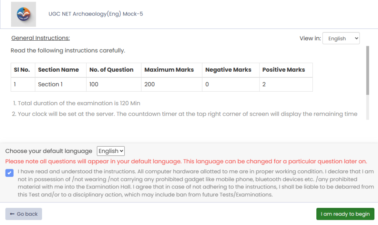The height and width of the screenshot is (225, 378).
Task: Click the Maximum Marks column header
Action: coord(169,69)
